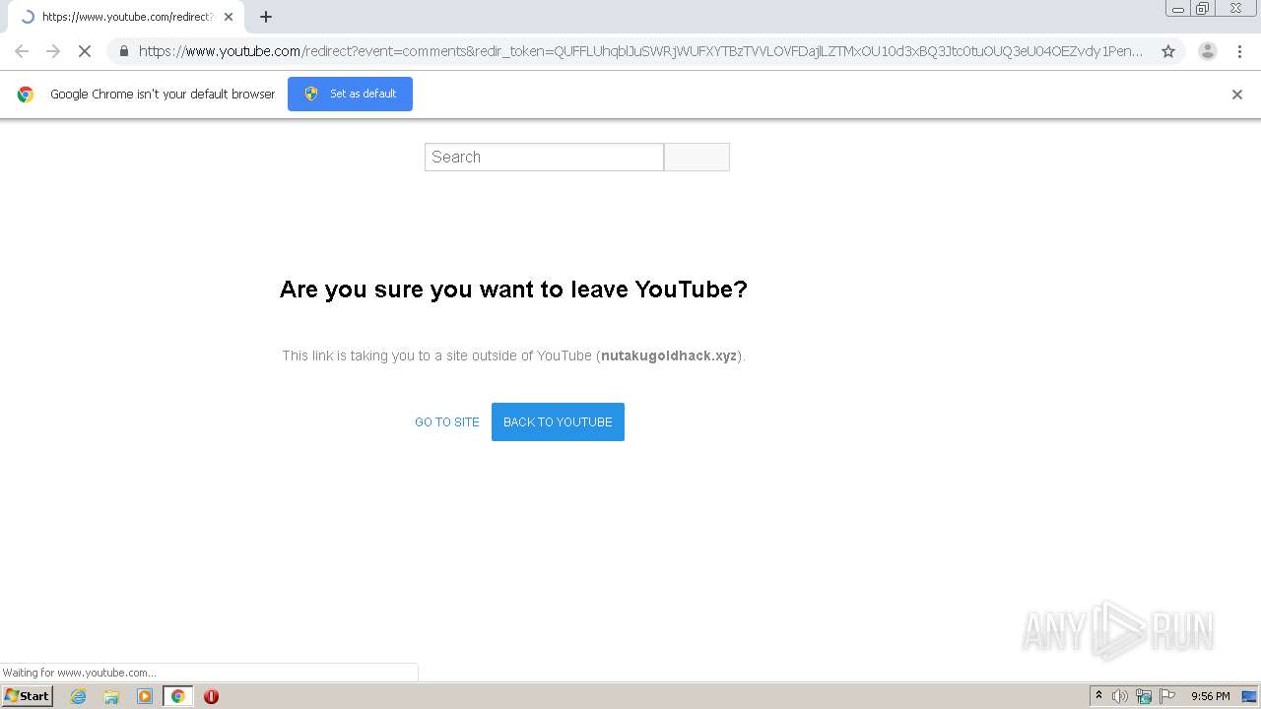1261x709 pixels.
Task: Open the network tray icon
Action: pyautogui.click(x=1144, y=696)
